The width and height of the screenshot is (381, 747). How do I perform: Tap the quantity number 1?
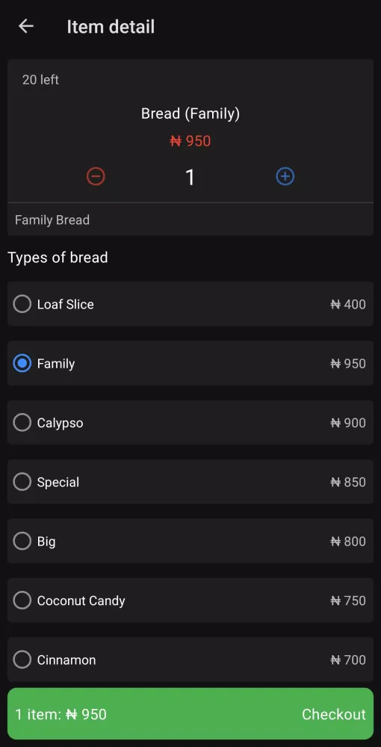point(190,177)
